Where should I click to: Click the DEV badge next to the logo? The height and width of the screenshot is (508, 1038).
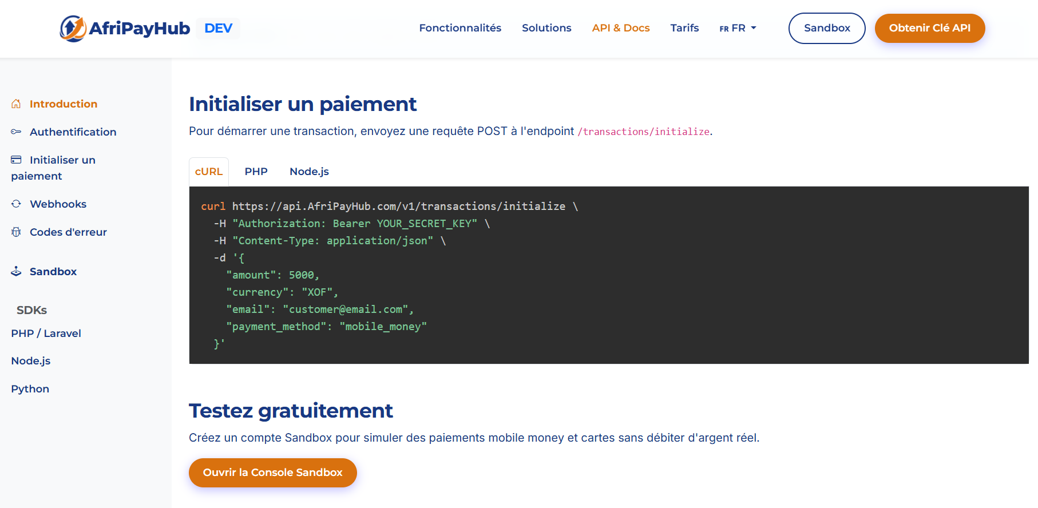click(x=217, y=27)
